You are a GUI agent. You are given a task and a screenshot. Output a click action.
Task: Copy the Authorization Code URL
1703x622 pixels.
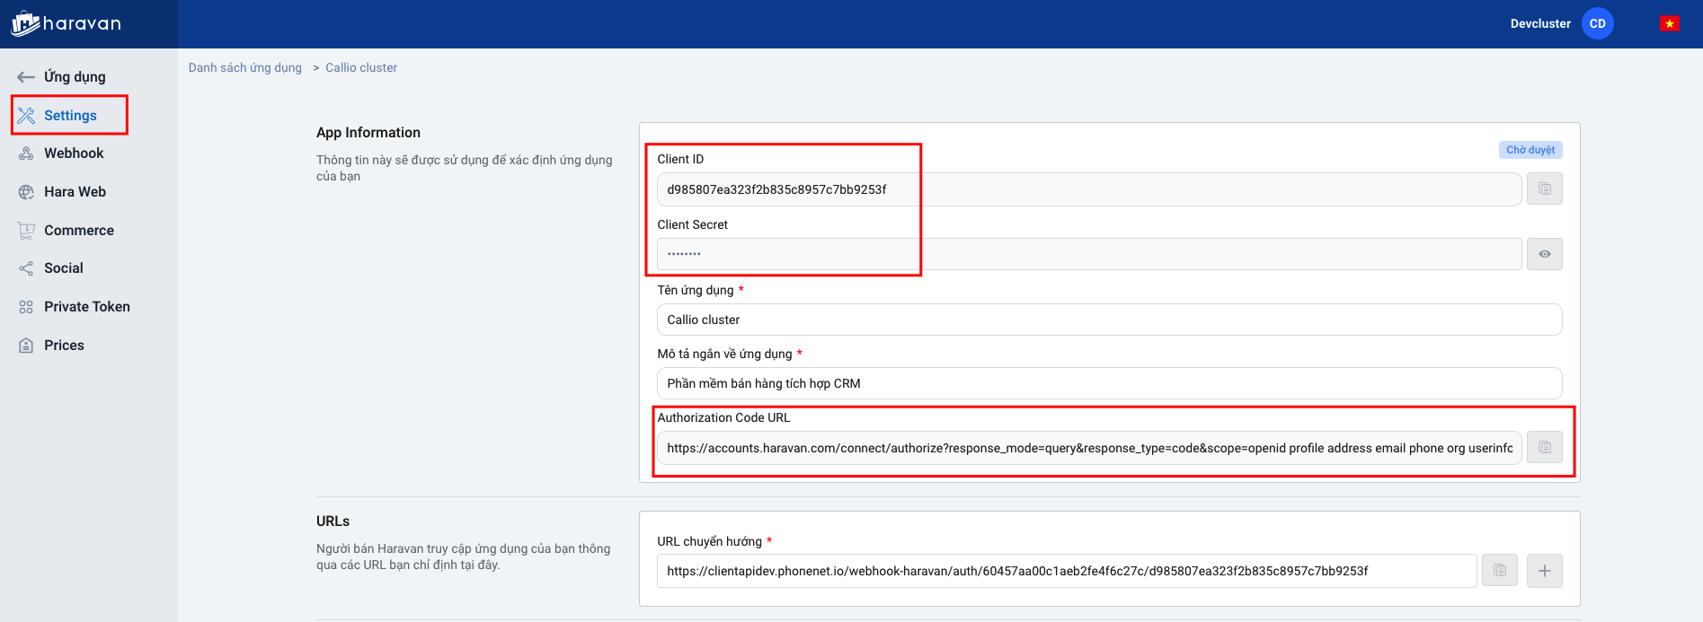pos(1544,447)
